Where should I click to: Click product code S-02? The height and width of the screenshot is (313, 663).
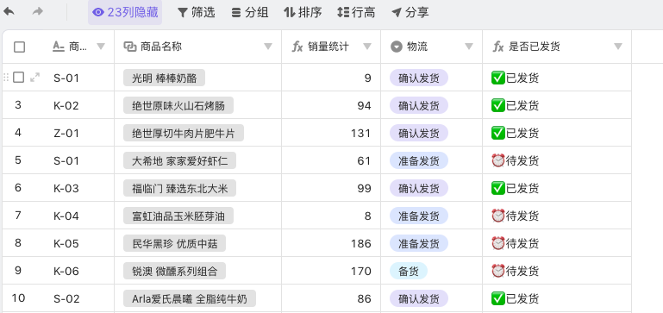[x=66, y=298]
